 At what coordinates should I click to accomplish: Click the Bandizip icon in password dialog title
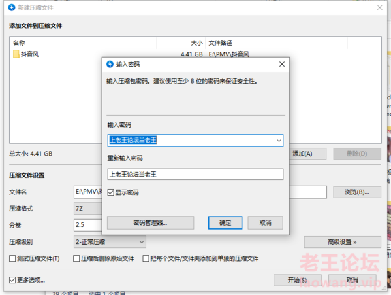110,65
